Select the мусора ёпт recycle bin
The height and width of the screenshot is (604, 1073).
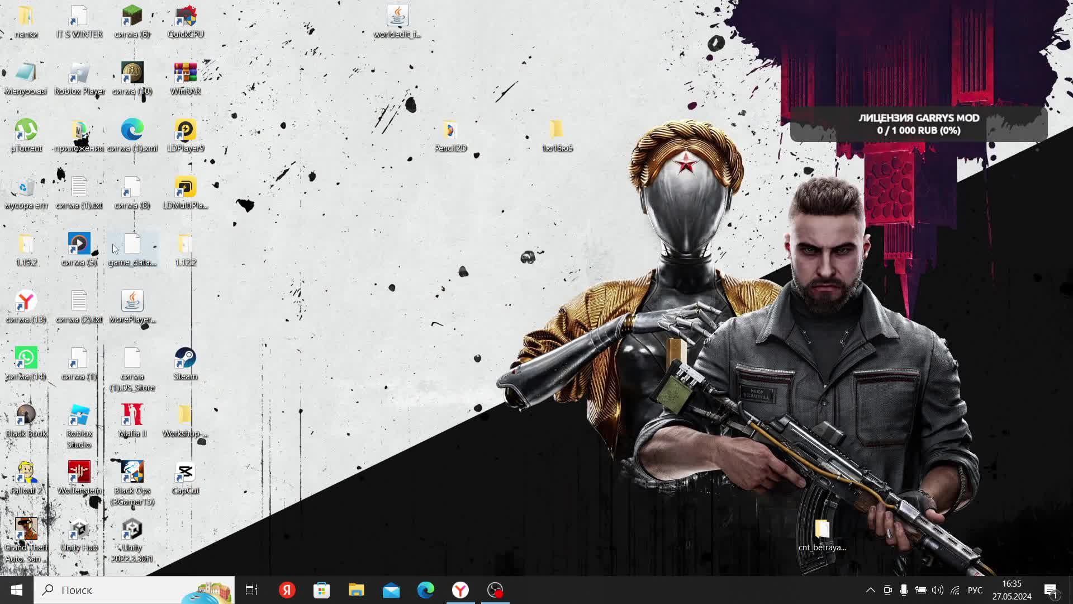pos(26,194)
